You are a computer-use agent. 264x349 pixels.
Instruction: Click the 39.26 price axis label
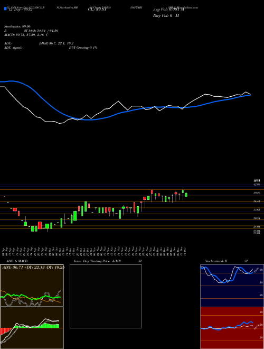(x=257, y=193)
